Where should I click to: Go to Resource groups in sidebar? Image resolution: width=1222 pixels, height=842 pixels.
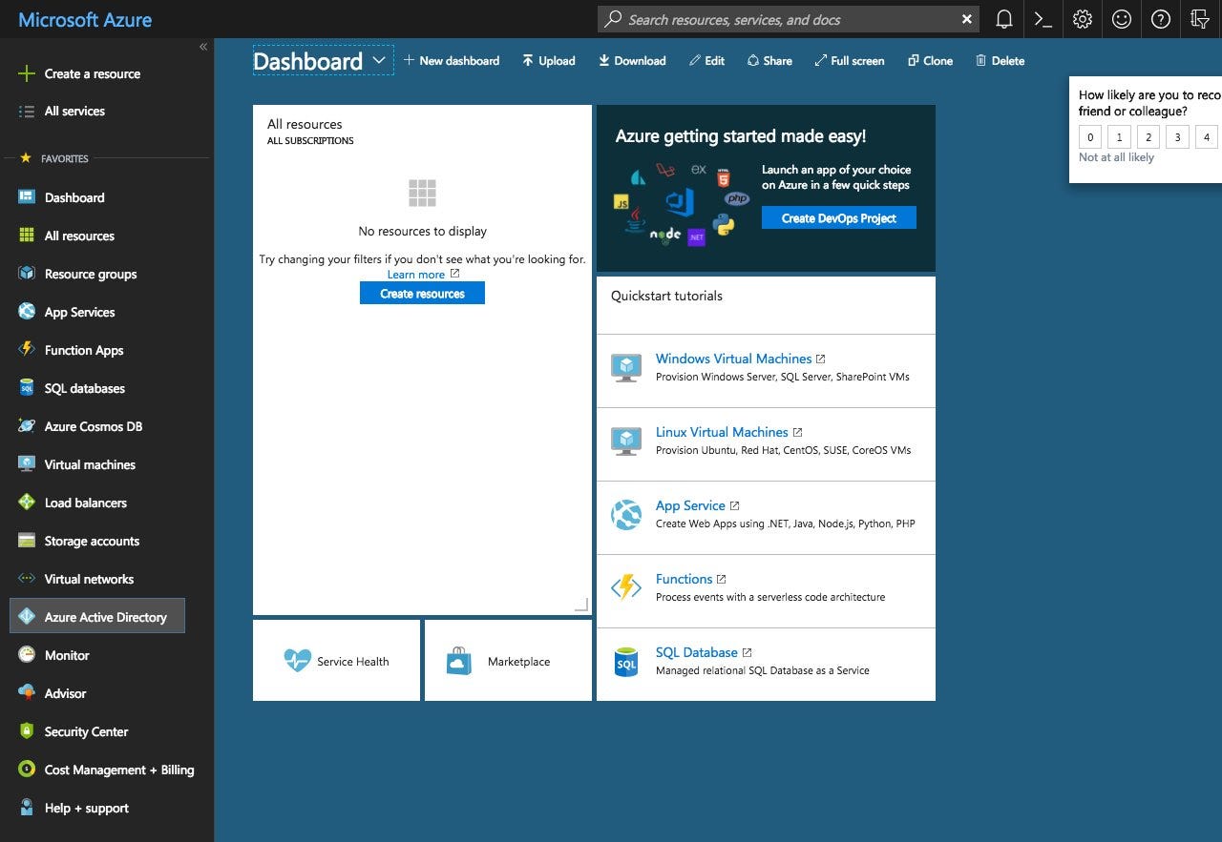point(91,275)
